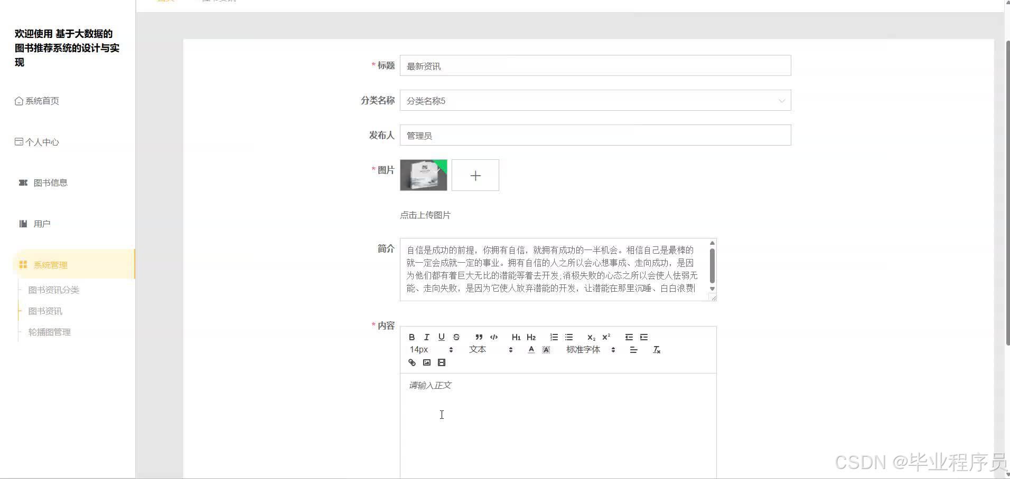Insert a blockquote in the content editor

(479, 337)
